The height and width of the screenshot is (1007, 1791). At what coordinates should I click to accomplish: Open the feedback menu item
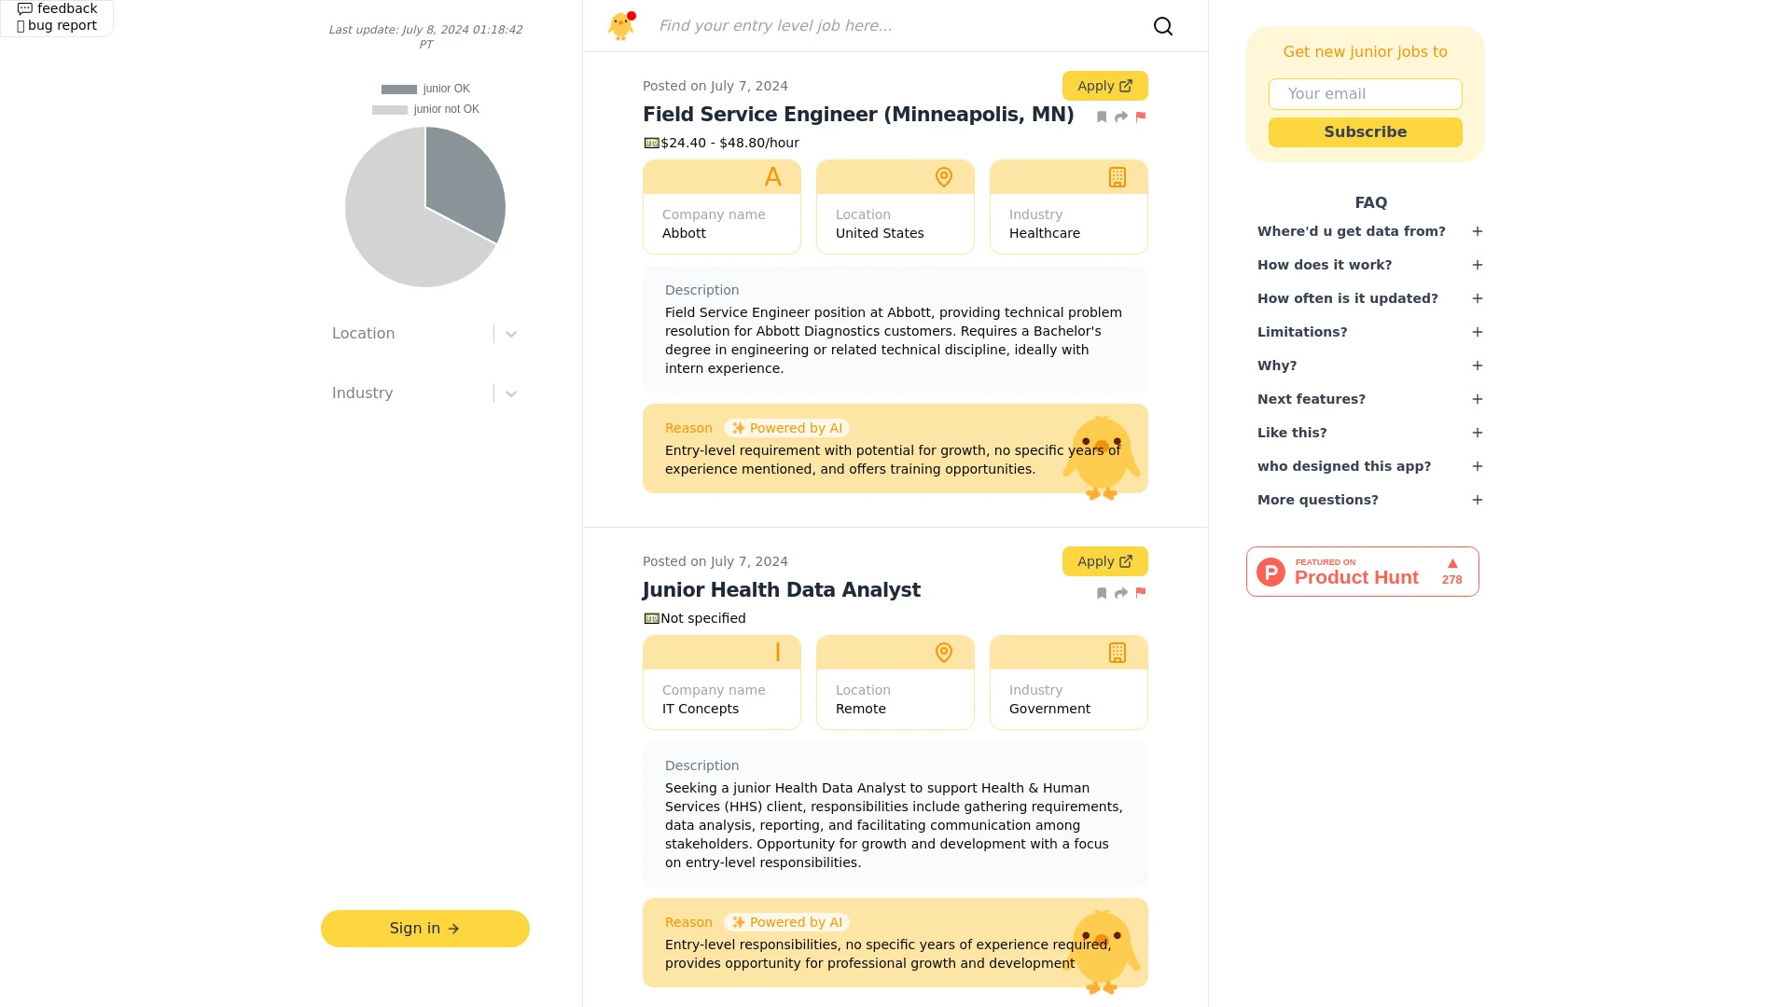58,8
